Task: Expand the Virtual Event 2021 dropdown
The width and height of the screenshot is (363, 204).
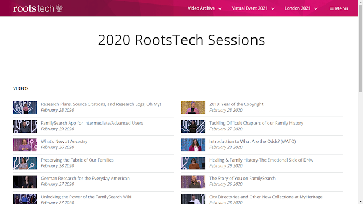Action: (253, 8)
